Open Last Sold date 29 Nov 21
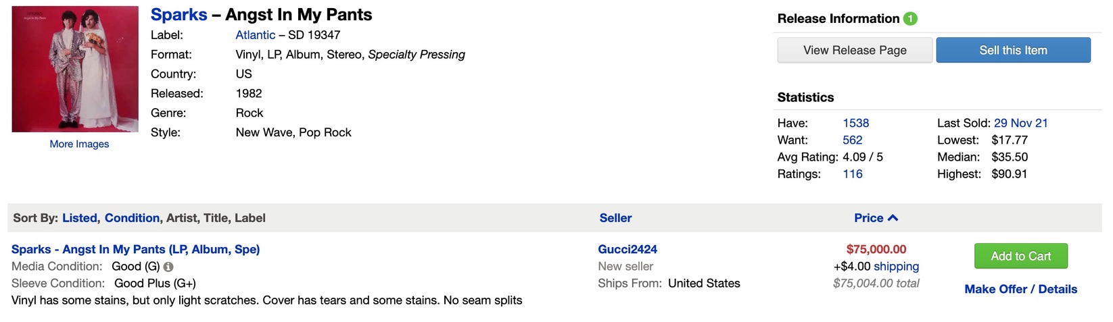1113x322 pixels. (1020, 123)
